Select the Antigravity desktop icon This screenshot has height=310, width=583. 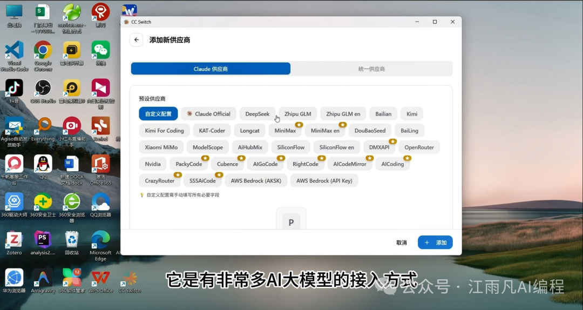[43, 281]
